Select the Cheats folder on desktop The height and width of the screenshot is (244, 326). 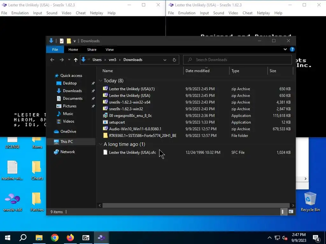pos(37,170)
